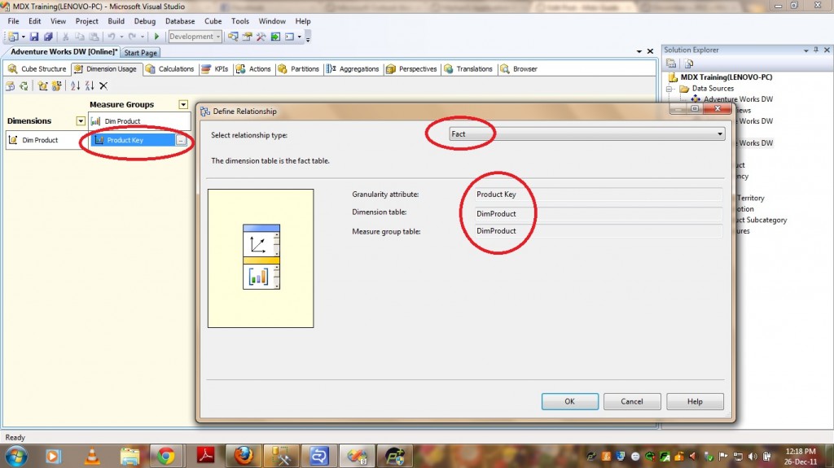Click Sort Ascending A-Z icon
Image resolution: width=834 pixels, height=468 pixels.
coord(76,85)
